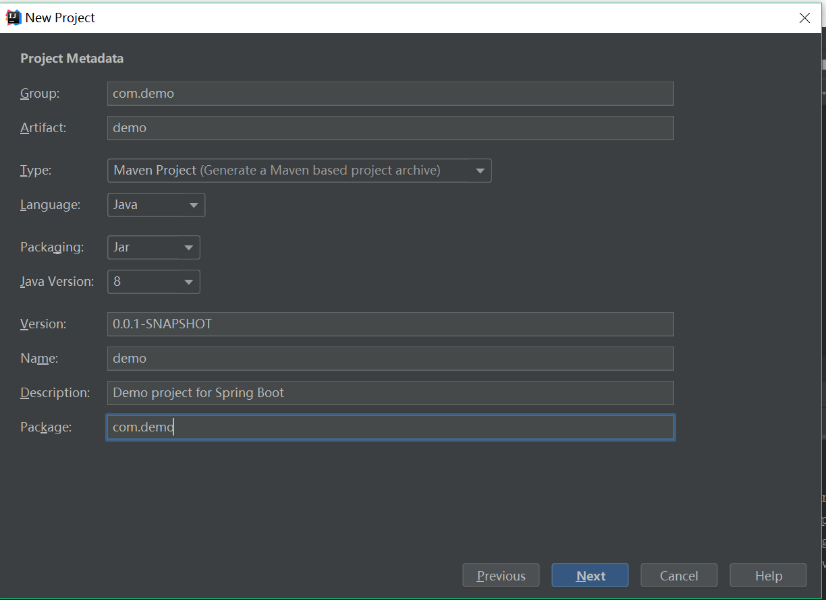Focus the Package input field
The width and height of the screenshot is (826, 600).
point(390,427)
